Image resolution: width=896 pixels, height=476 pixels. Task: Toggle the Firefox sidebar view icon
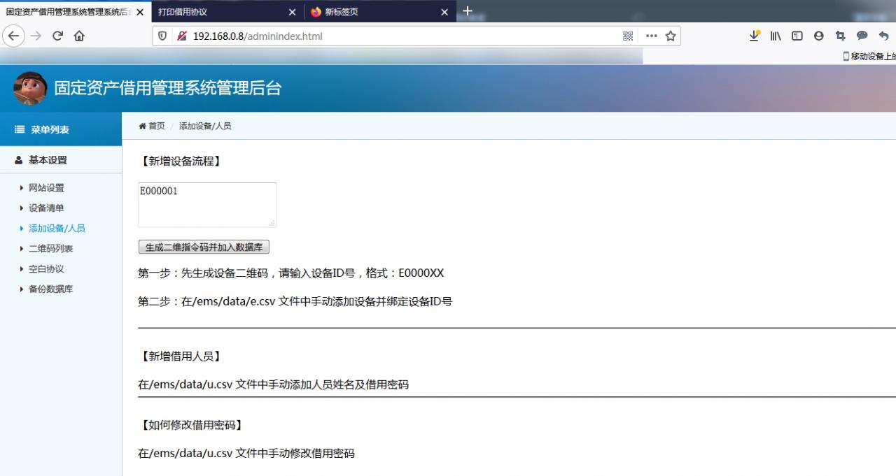tap(797, 36)
